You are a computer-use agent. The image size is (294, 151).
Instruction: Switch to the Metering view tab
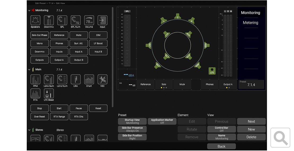click(x=250, y=23)
